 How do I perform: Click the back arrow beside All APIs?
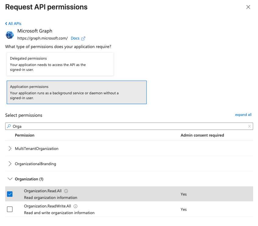click(x=6, y=23)
